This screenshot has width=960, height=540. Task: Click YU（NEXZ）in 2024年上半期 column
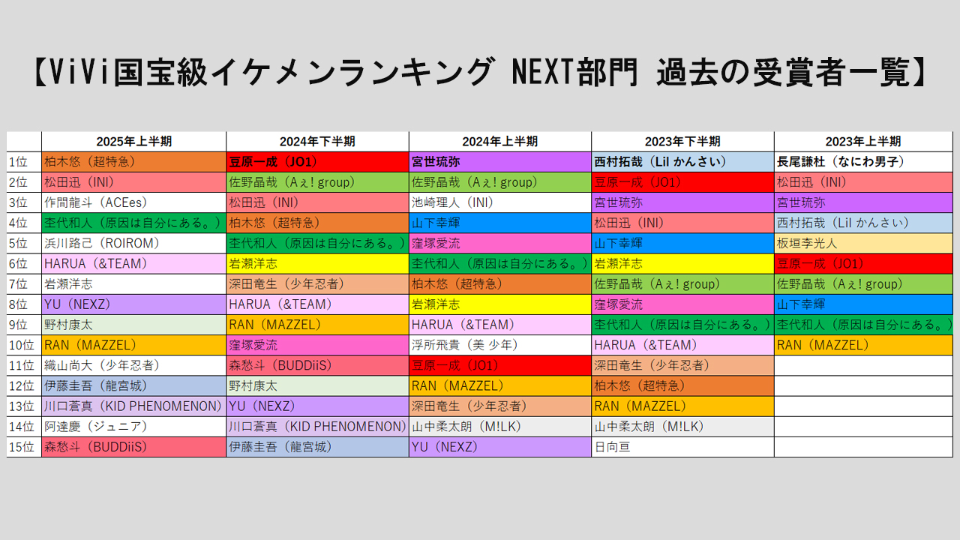click(x=500, y=447)
